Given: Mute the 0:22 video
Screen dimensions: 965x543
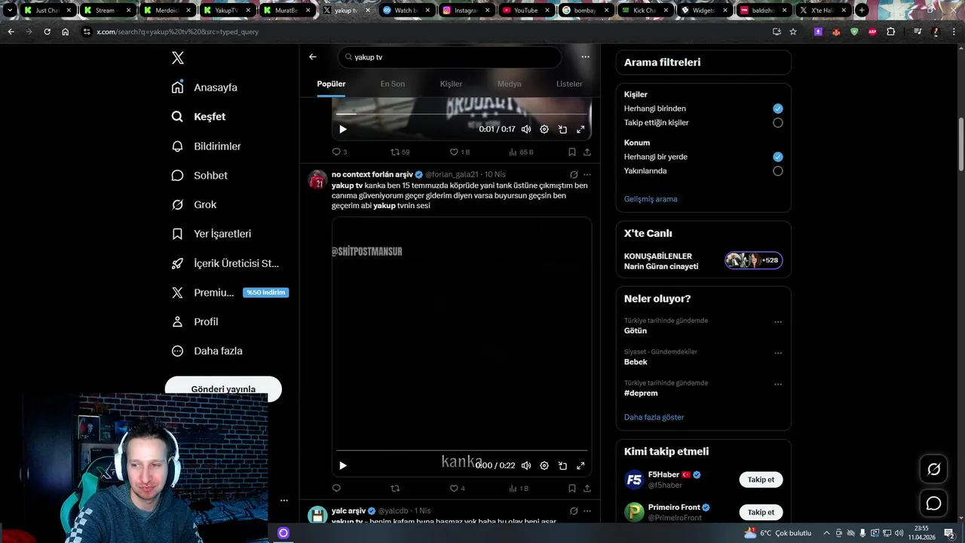Looking at the screenshot, I should [x=526, y=465].
